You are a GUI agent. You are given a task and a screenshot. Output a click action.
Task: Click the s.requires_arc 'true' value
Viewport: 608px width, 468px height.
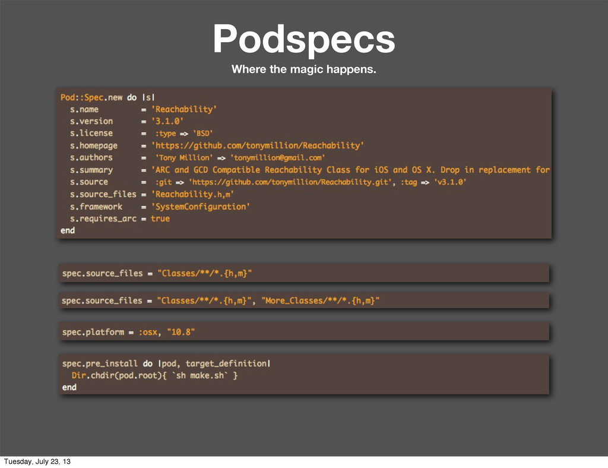160,219
